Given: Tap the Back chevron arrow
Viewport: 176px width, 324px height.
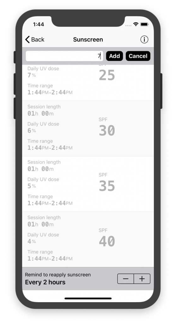Looking at the screenshot, I should point(27,39).
